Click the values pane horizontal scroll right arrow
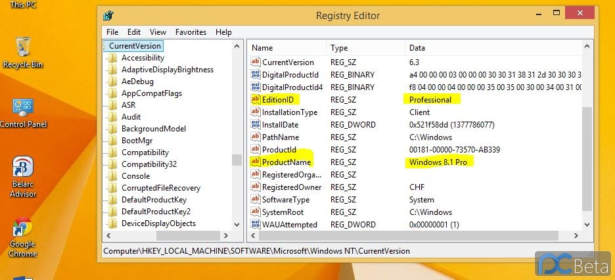Viewport: 615px width, 280px height. [x=576, y=236]
